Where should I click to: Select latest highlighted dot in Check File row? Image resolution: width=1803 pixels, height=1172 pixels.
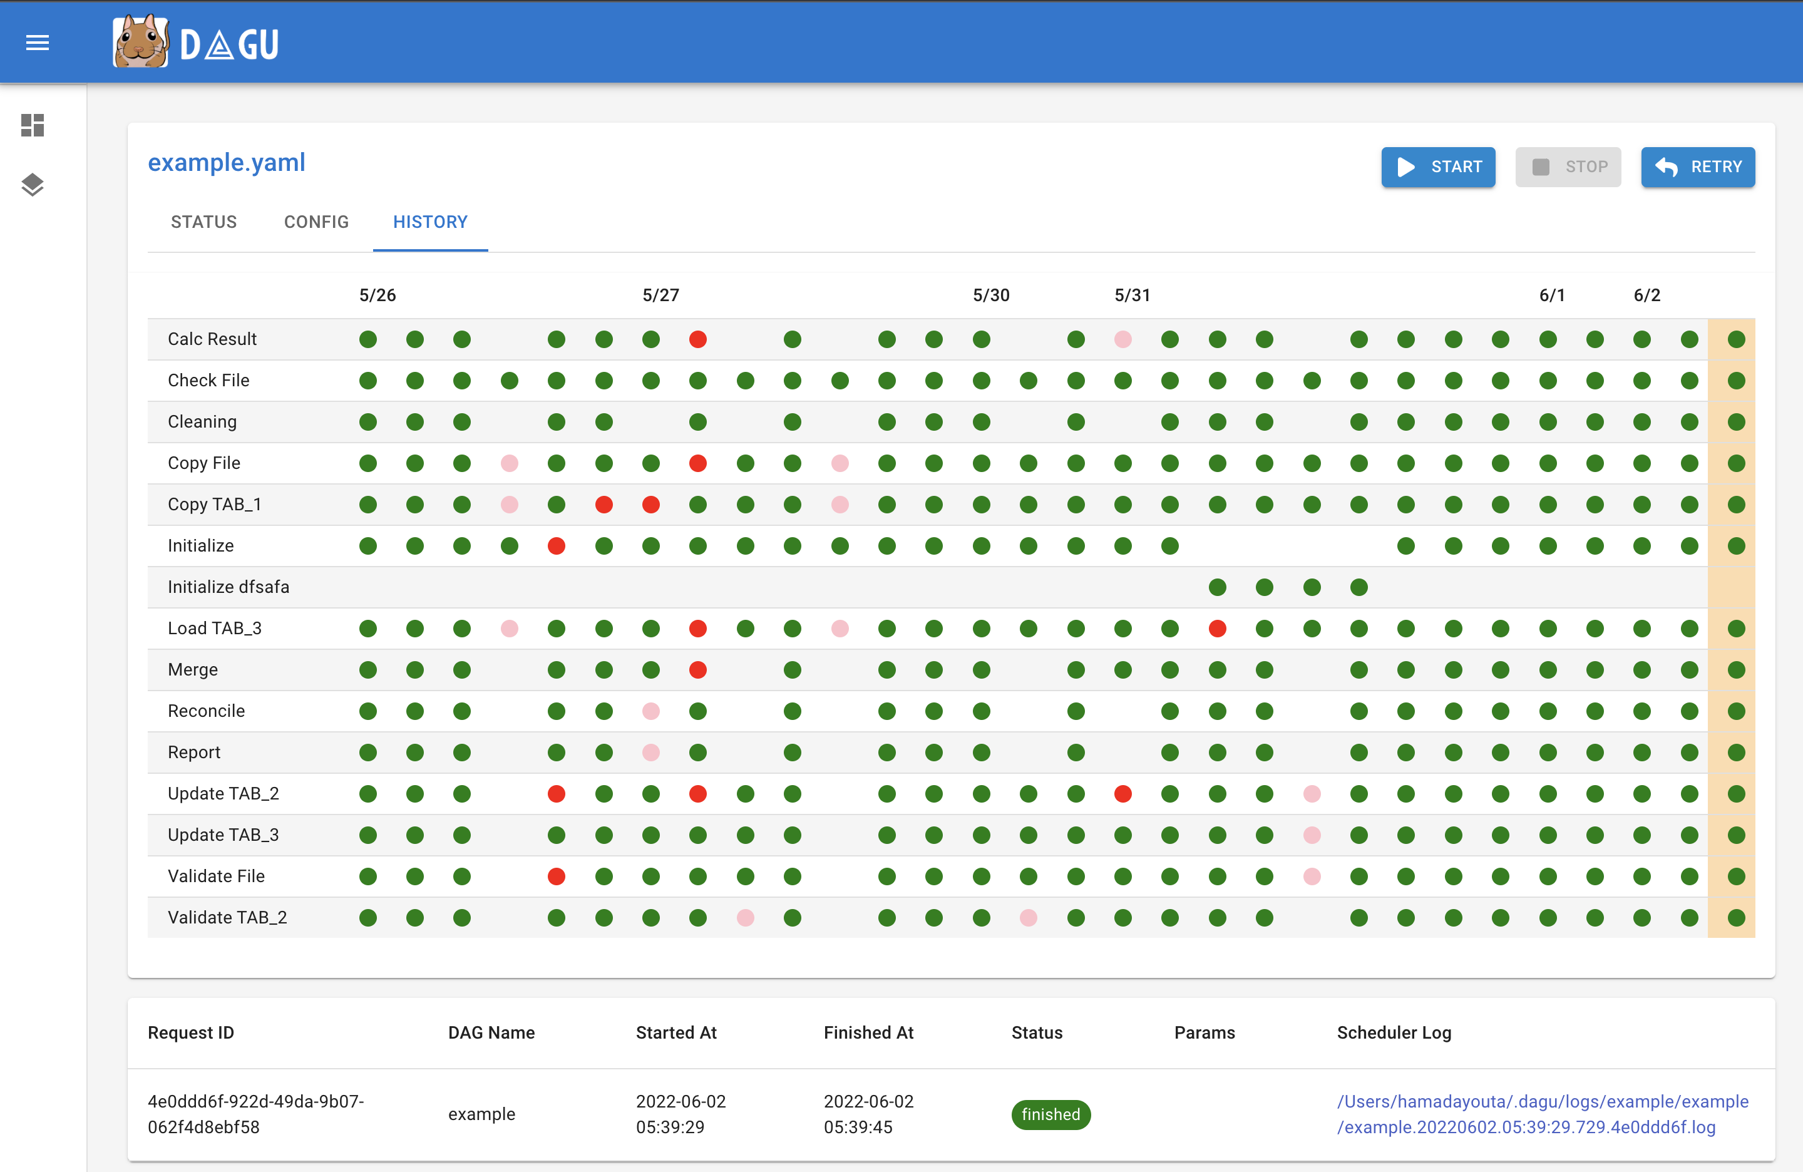(1735, 380)
